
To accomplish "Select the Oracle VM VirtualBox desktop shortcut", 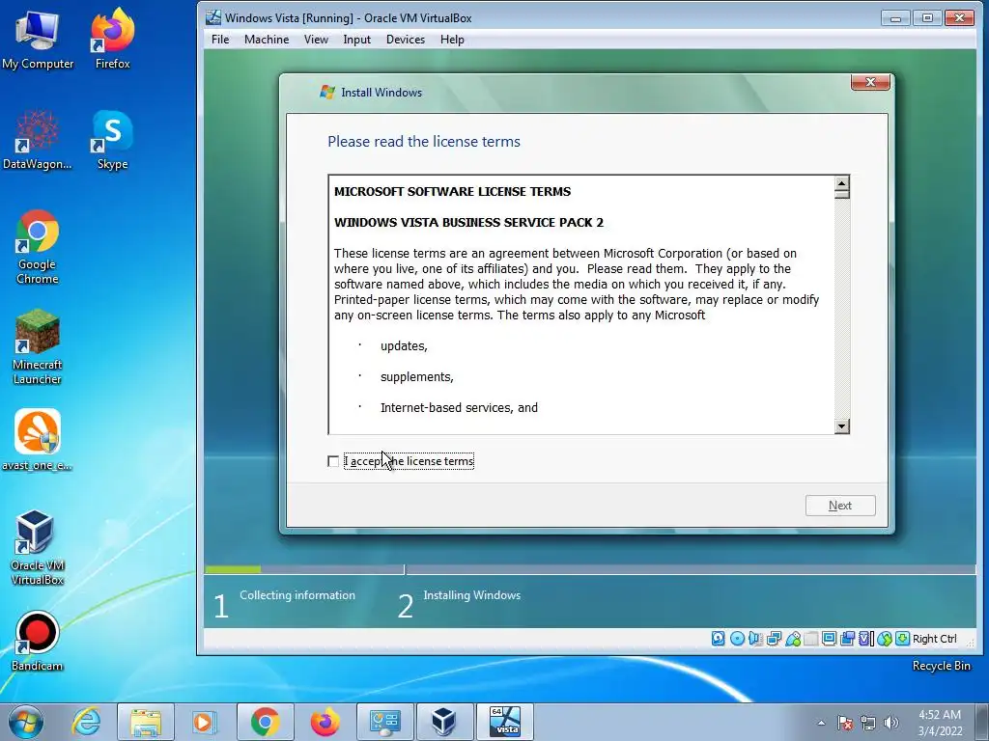I will point(38,547).
